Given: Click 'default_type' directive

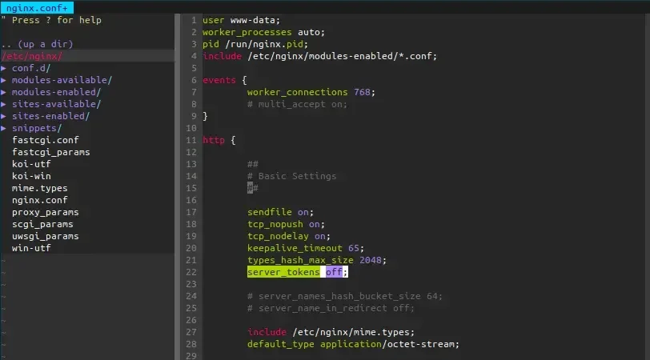Looking at the screenshot, I should tap(281, 344).
